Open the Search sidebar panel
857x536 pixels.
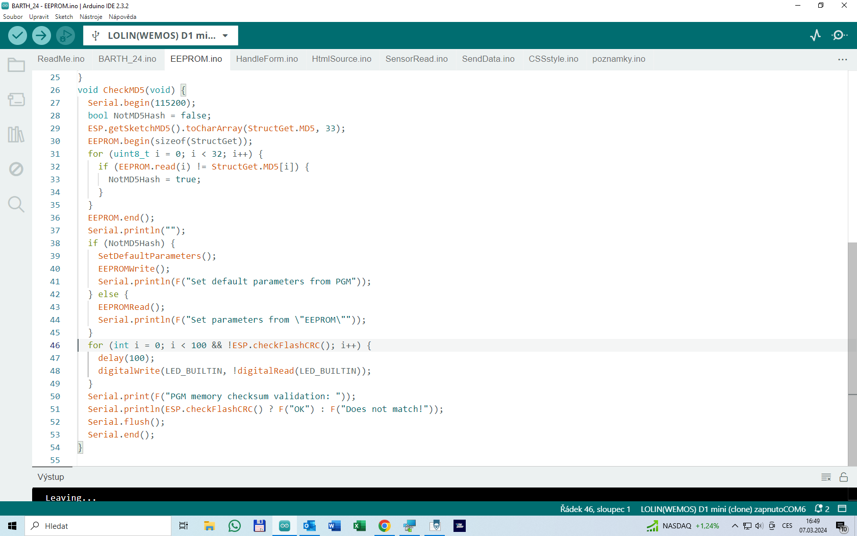pyautogui.click(x=16, y=204)
